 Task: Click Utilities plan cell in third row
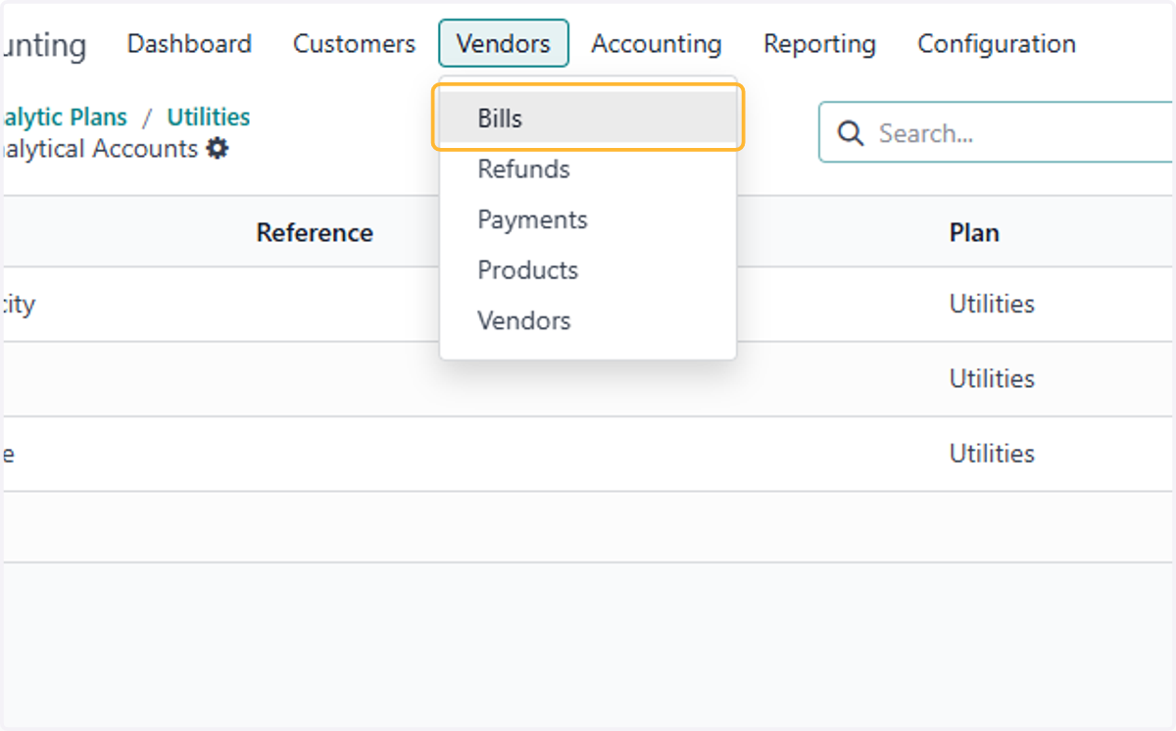point(992,454)
